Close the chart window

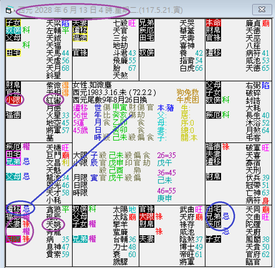pyautogui.click(x=262, y=9)
